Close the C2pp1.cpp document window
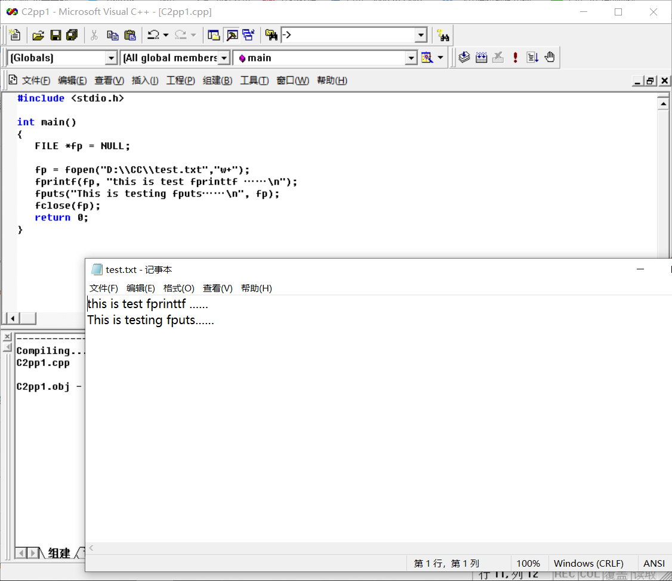The image size is (672, 581). pos(664,80)
